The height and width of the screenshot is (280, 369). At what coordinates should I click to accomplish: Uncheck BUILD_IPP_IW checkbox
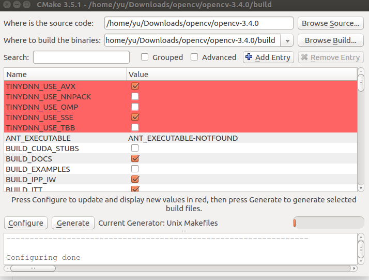135,180
